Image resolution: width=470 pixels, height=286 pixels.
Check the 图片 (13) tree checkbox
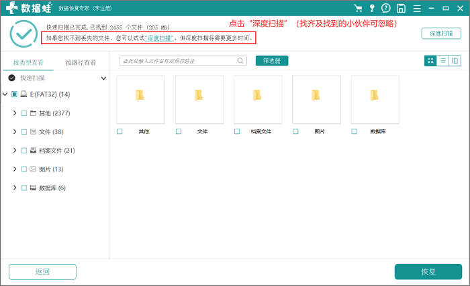24,169
